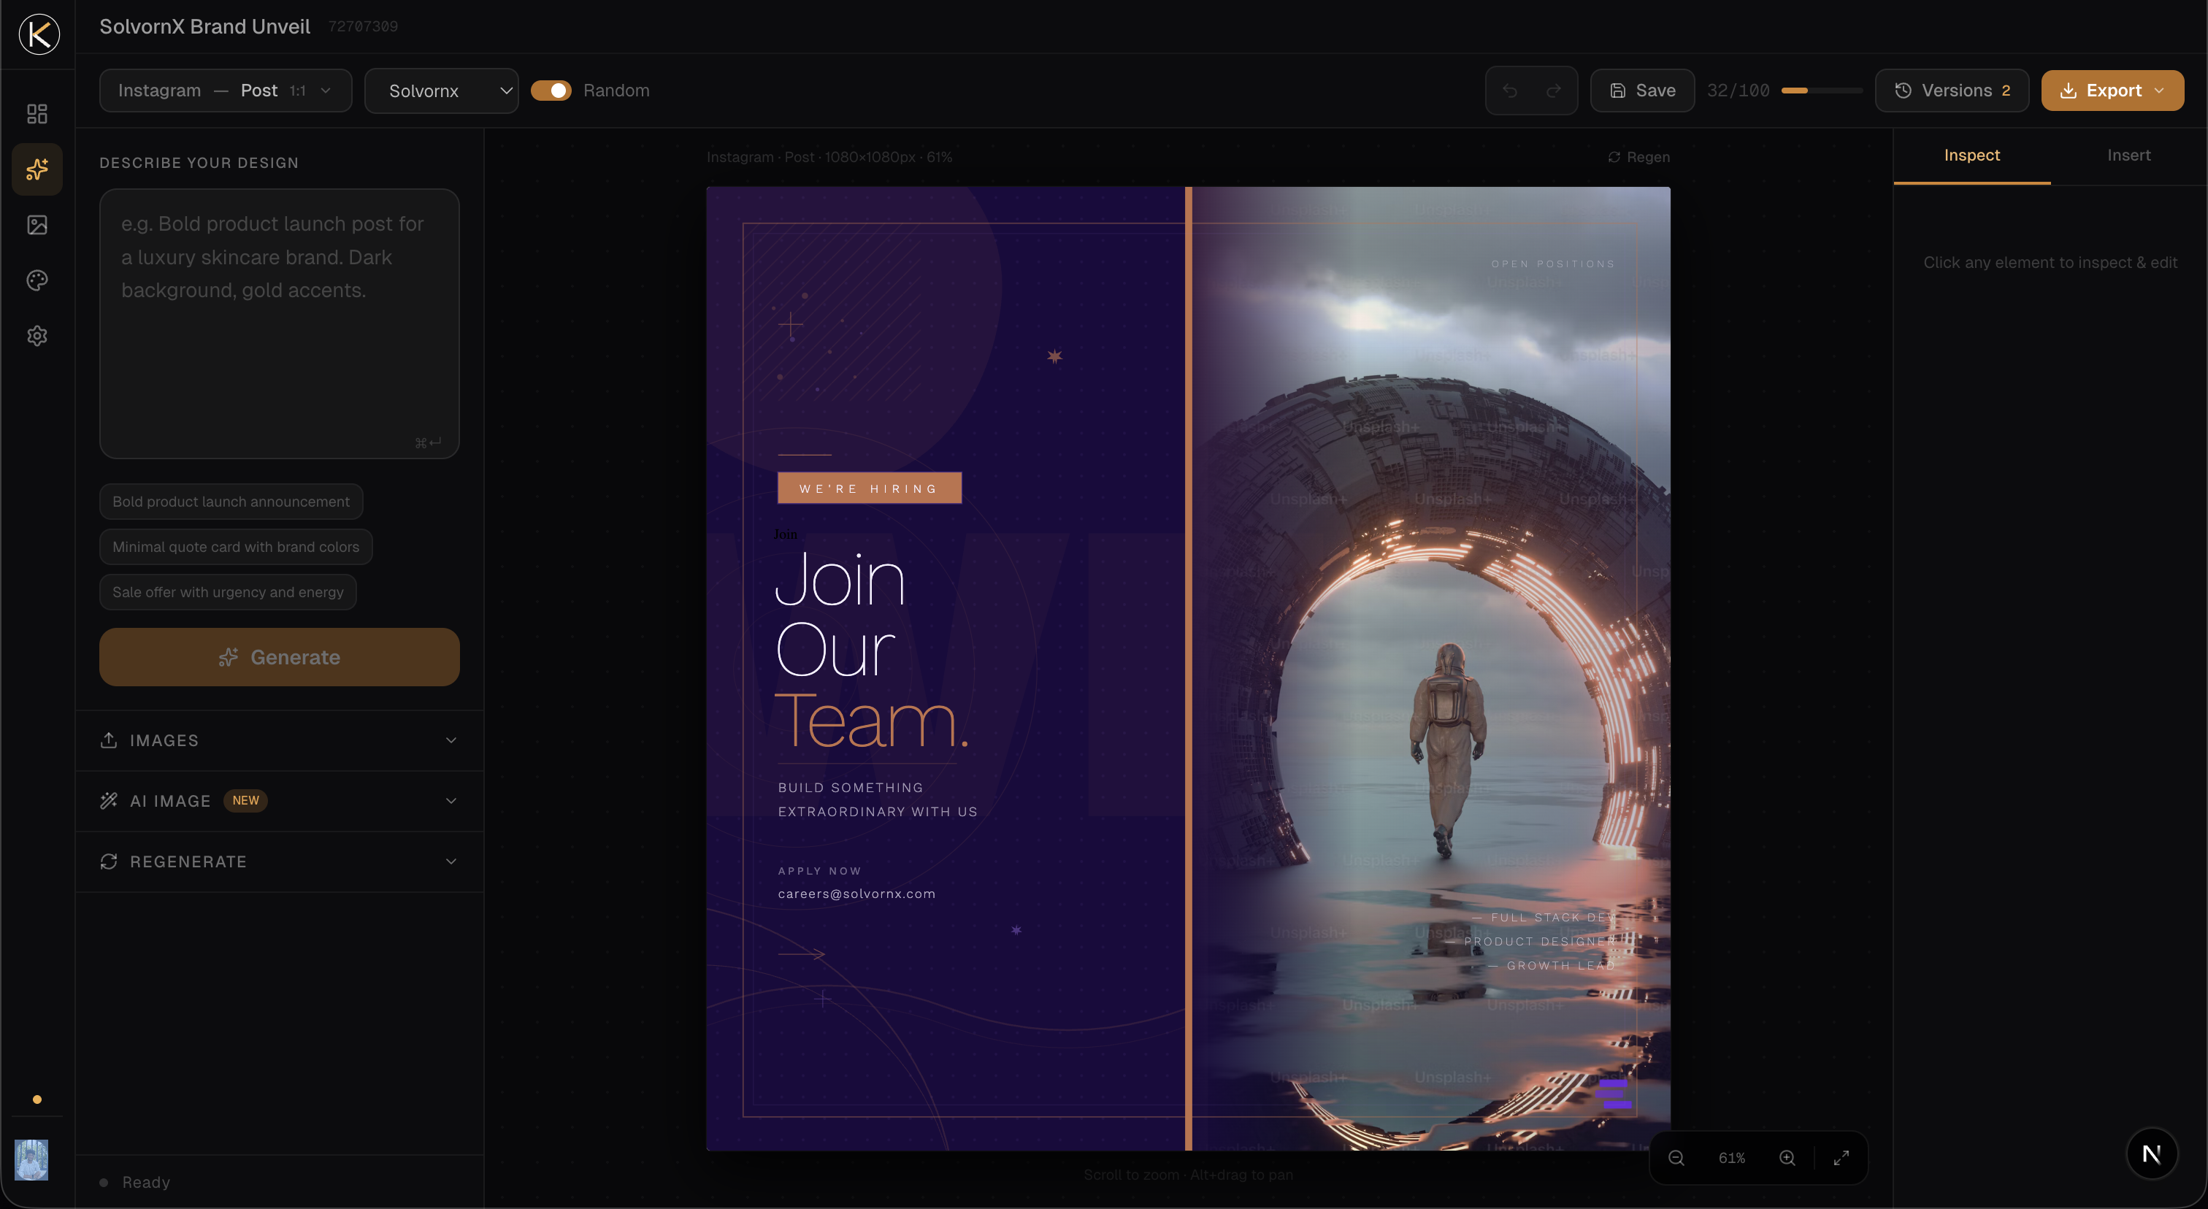This screenshot has width=2208, height=1209.
Task: Switch to the Insert tab
Action: [x=2129, y=156]
